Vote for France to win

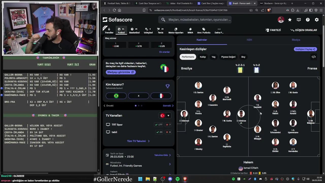161,96
